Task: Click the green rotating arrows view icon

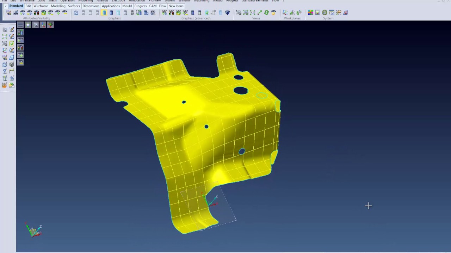Action: tap(266, 13)
